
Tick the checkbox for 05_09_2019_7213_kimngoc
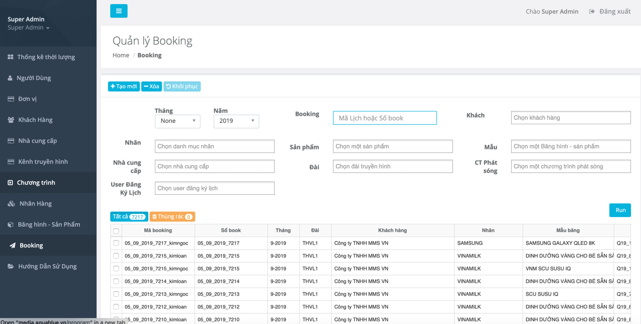point(116,294)
